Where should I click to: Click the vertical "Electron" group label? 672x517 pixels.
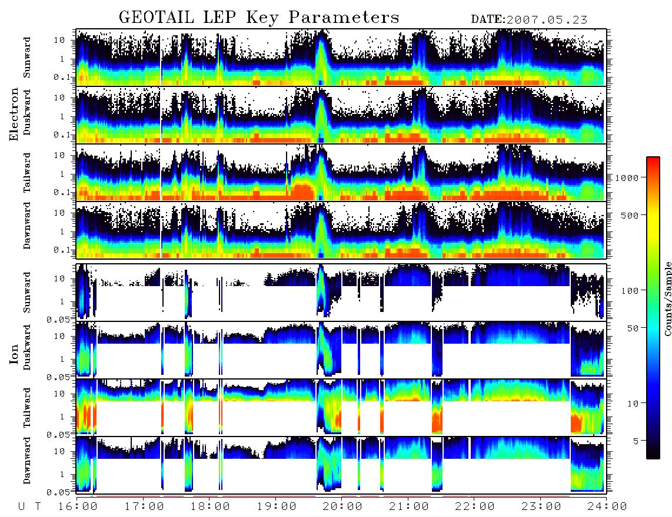[x=14, y=115]
